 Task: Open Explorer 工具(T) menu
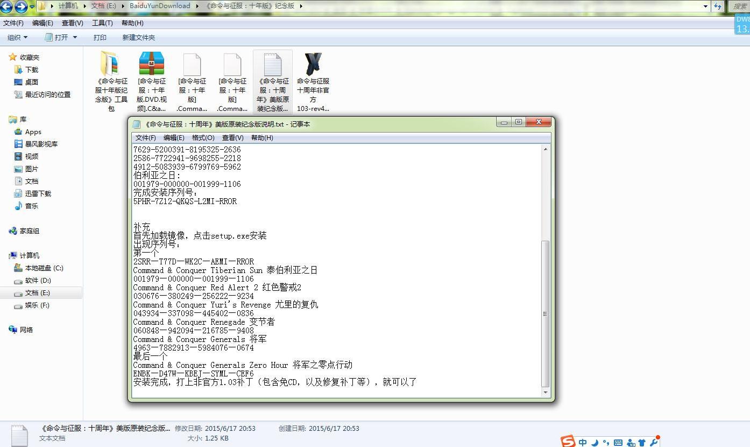(102, 23)
